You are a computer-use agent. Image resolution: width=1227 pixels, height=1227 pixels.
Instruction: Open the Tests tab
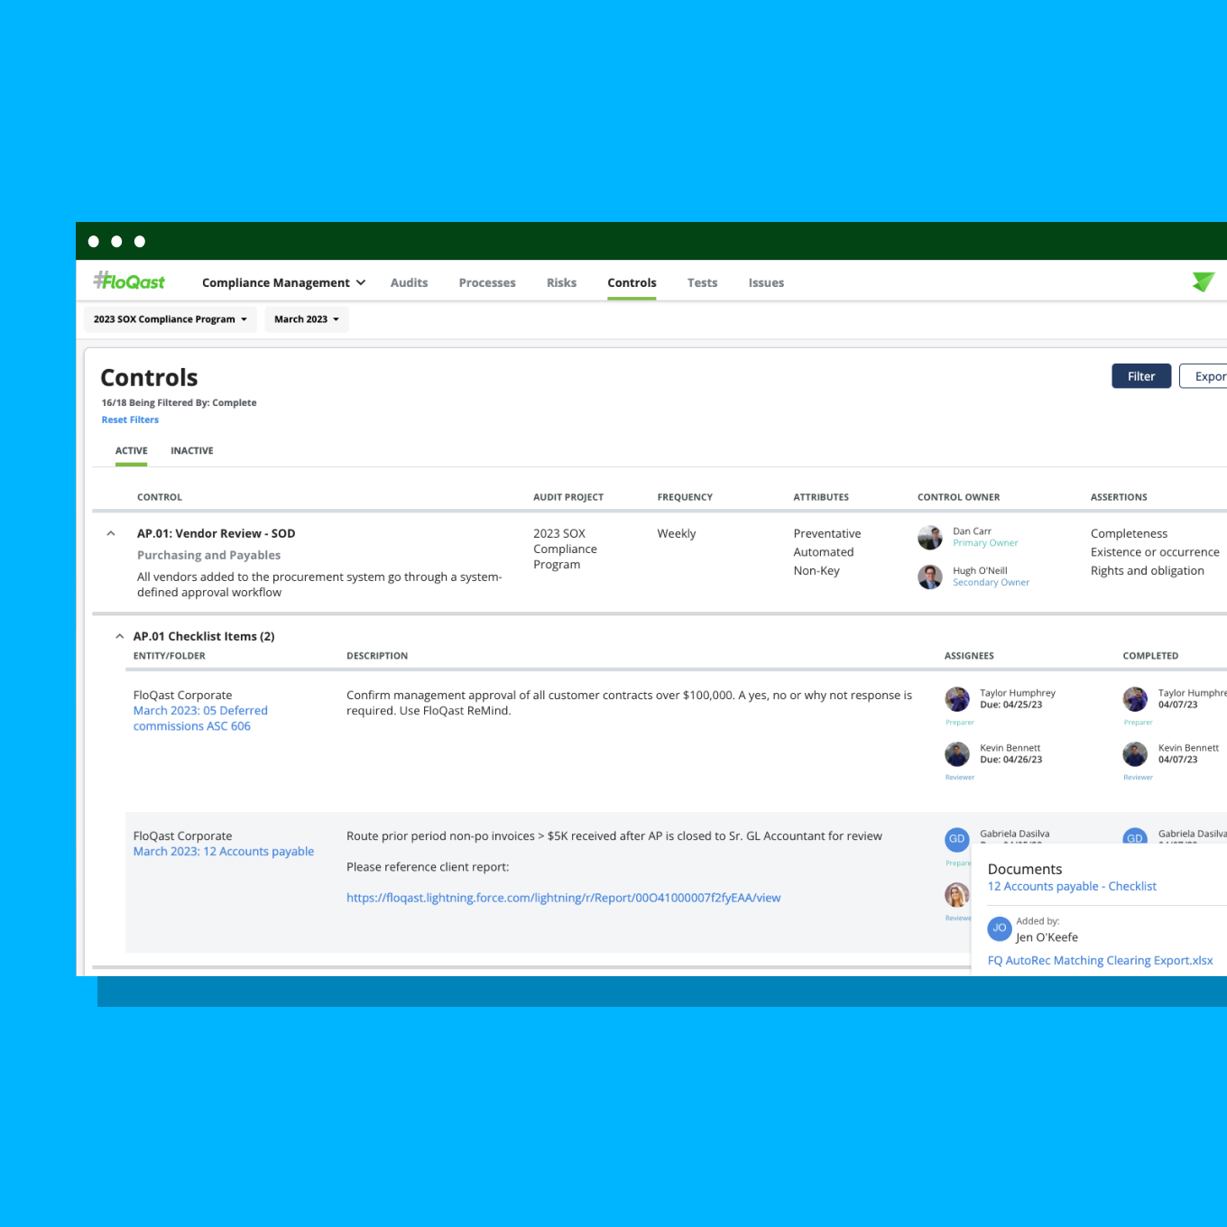(702, 282)
